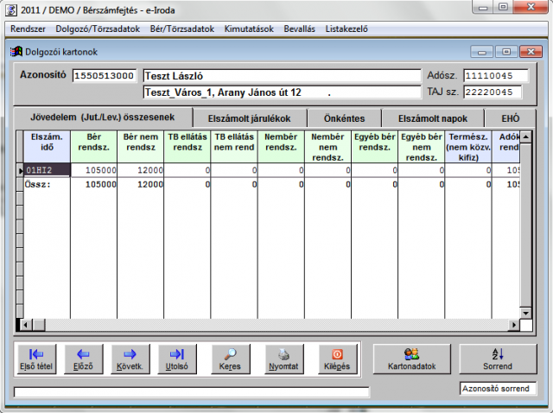Open the Listakezelő menu
The width and height of the screenshot is (553, 413).
pyautogui.click(x=346, y=29)
